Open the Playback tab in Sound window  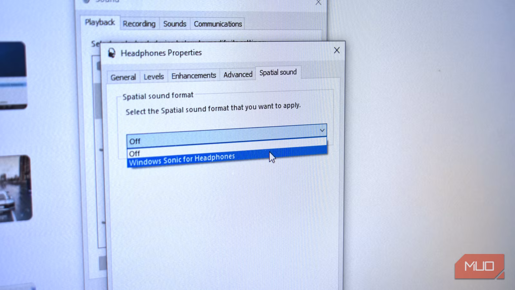pos(100,22)
